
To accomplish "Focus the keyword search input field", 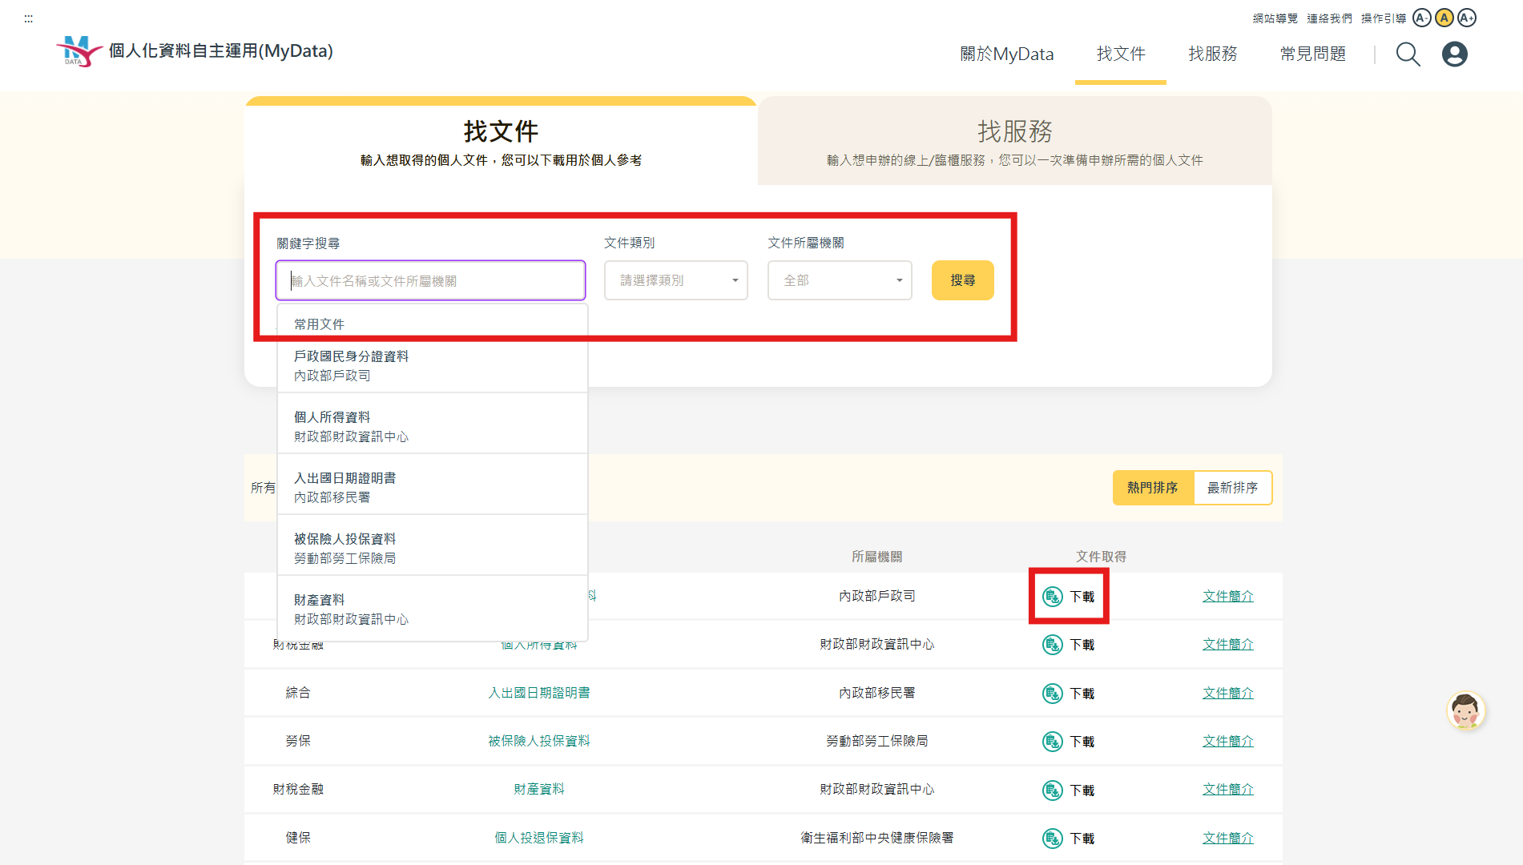I will coord(431,280).
